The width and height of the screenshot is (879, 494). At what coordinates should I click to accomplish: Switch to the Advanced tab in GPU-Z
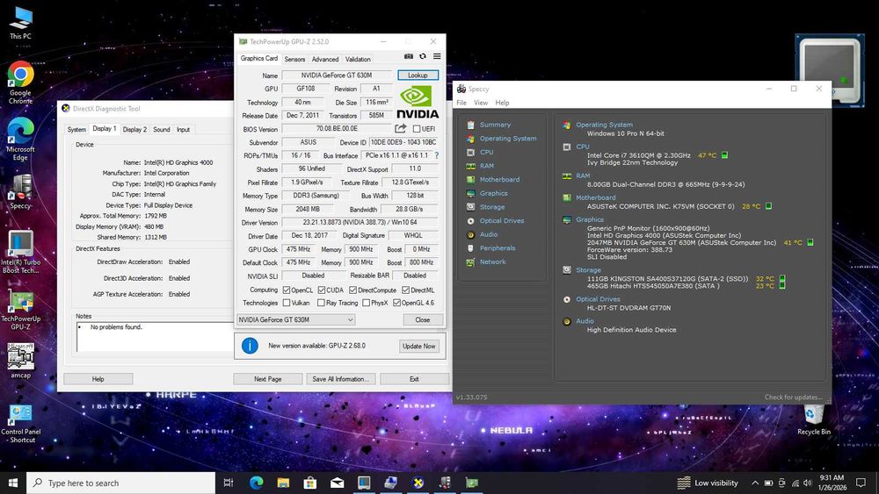tap(325, 59)
